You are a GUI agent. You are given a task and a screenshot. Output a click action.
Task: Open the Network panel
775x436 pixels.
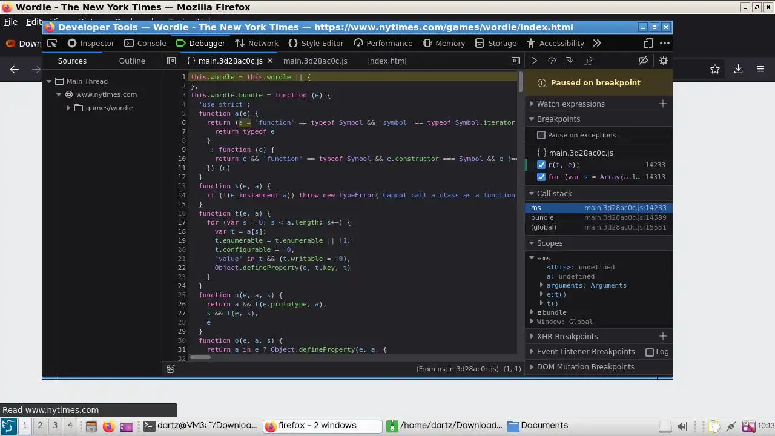257,43
